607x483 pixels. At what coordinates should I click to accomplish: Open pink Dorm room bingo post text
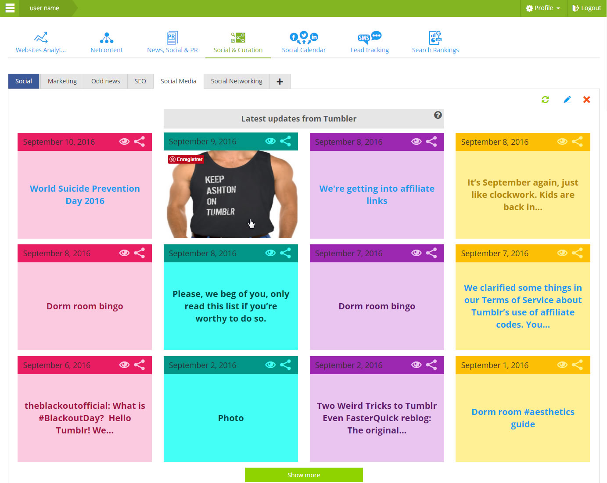(85, 306)
